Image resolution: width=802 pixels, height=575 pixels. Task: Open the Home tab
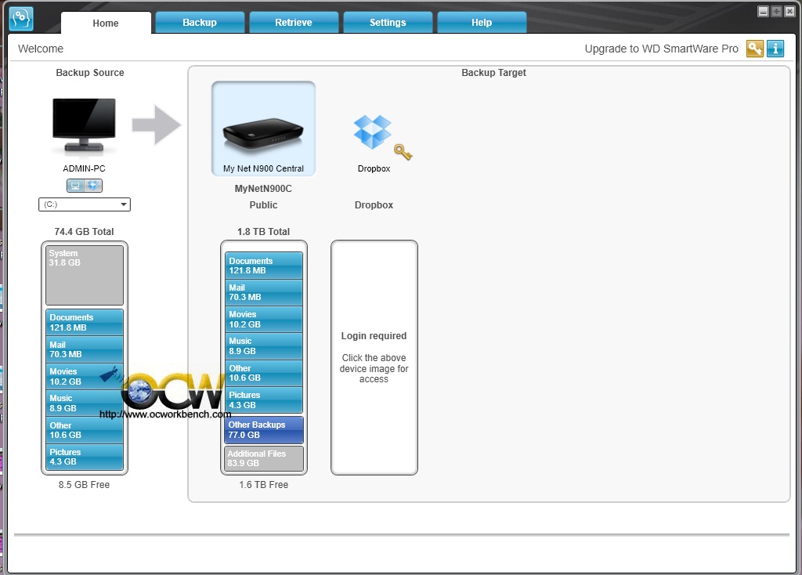(106, 23)
